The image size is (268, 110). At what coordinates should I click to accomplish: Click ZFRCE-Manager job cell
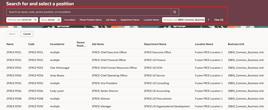101,106
